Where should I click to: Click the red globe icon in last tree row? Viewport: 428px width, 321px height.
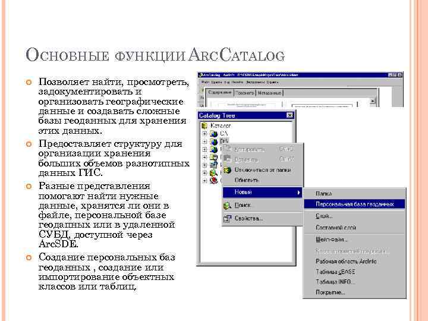pyautogui.click(x=214, y=181)
